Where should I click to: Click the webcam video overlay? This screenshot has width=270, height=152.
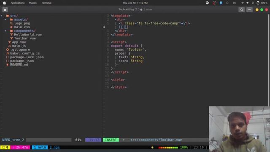click(239, 129)
